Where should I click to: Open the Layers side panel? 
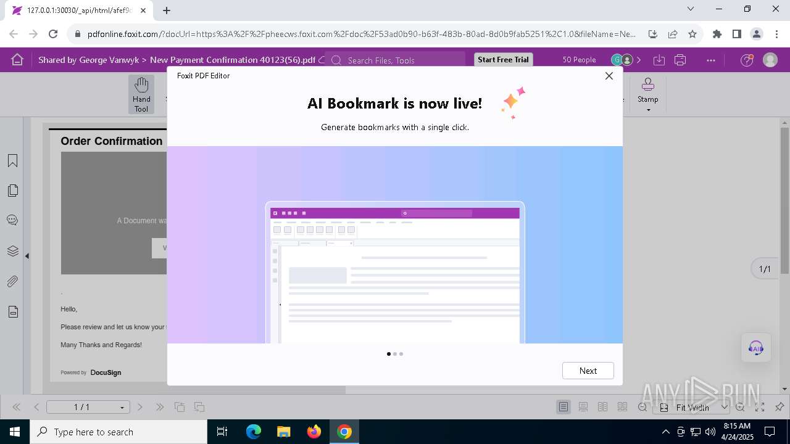pos(12,251)
